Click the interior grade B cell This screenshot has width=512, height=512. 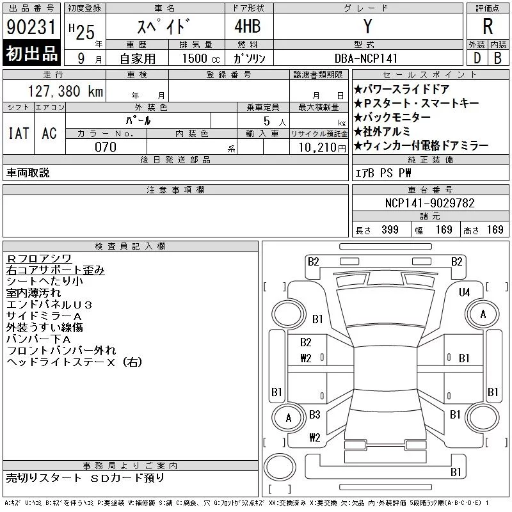(498, 58)
